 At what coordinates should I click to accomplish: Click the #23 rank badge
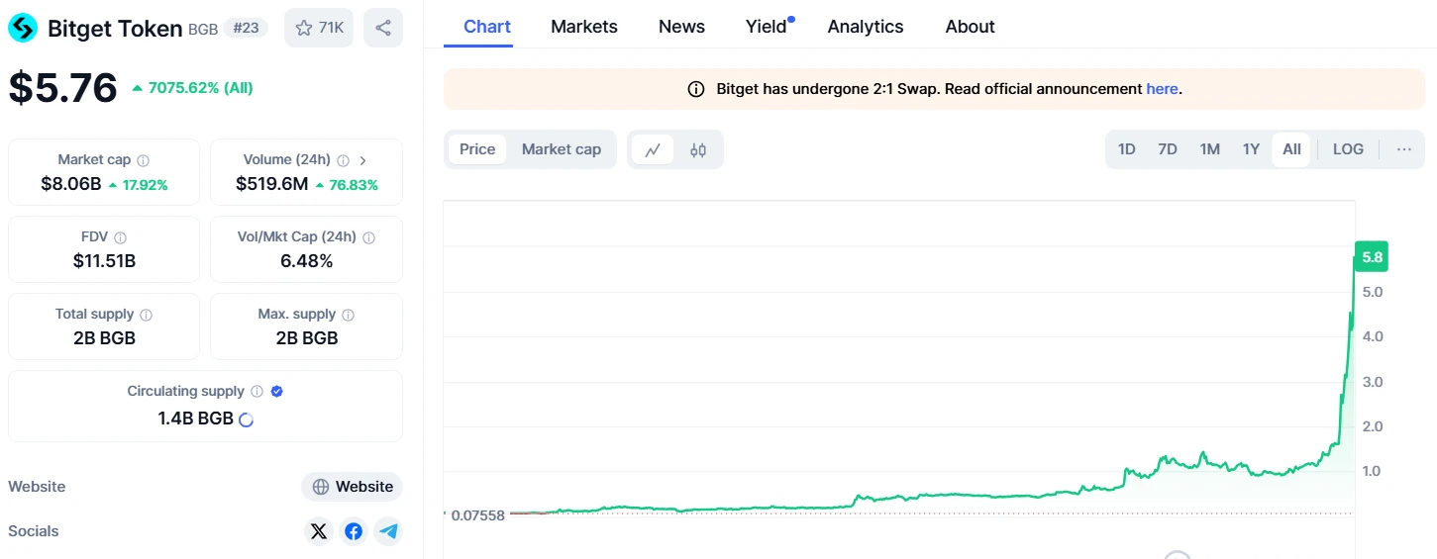click(246, 28)
